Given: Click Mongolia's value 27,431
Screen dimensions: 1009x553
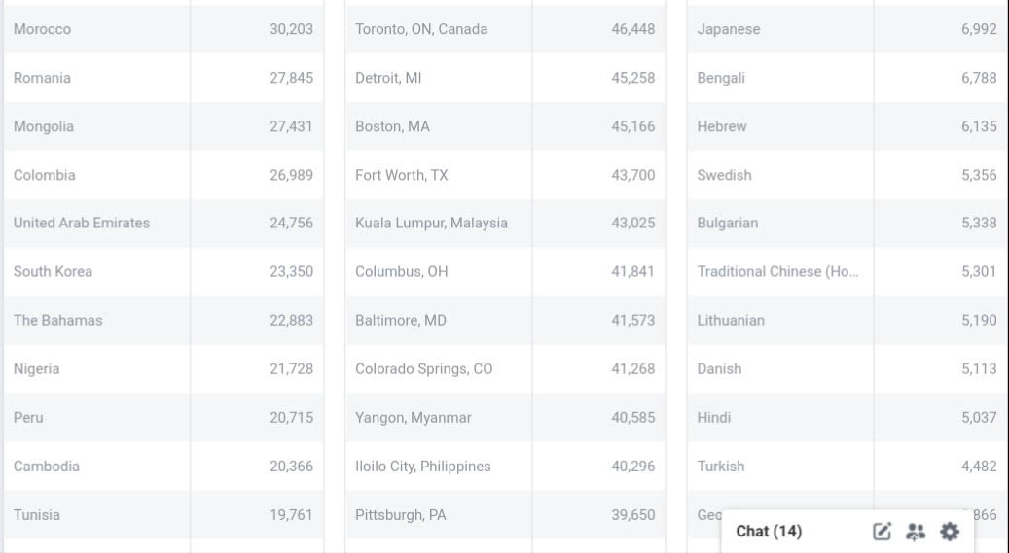Looking at the screenshot, I should [292, 126].
